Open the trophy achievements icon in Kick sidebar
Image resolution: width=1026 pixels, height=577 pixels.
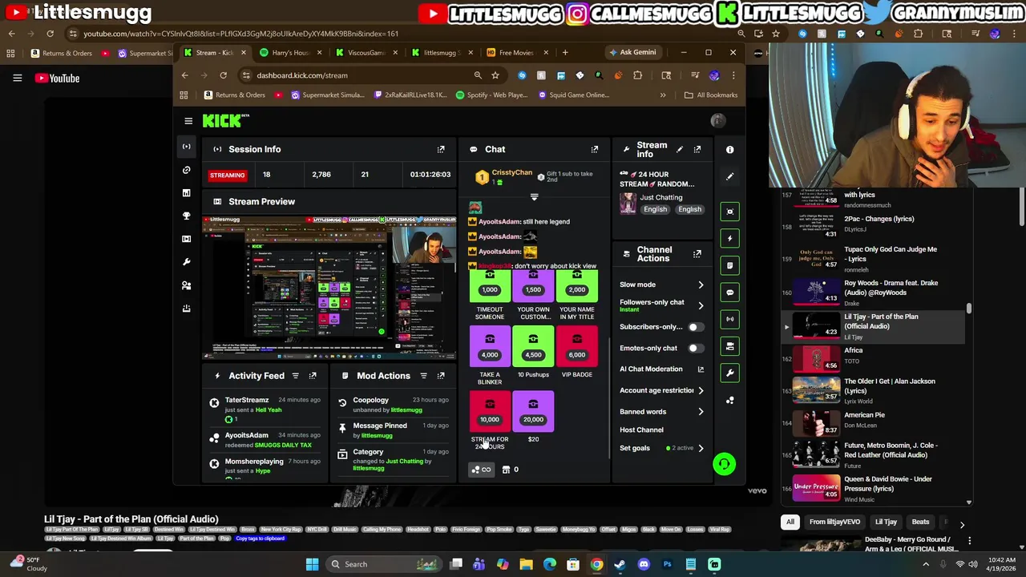[187, 216]
